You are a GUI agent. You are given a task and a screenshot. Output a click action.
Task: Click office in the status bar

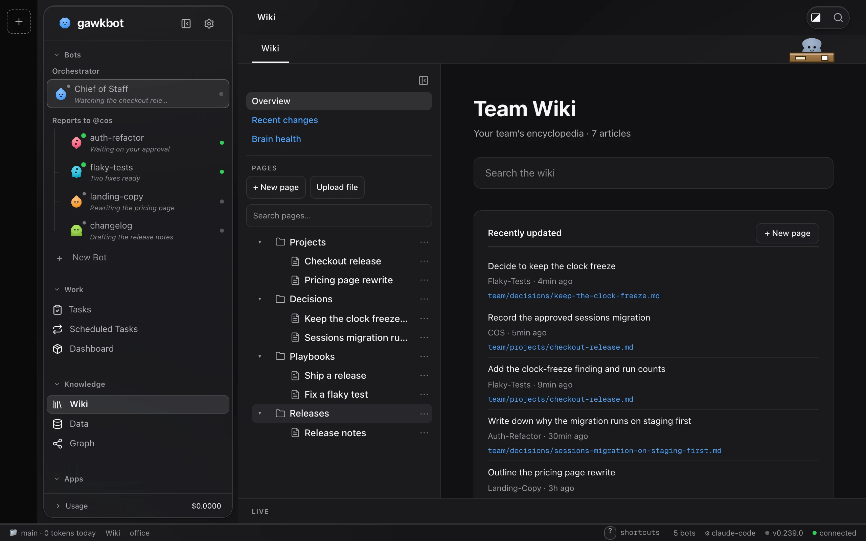point(140,533)
